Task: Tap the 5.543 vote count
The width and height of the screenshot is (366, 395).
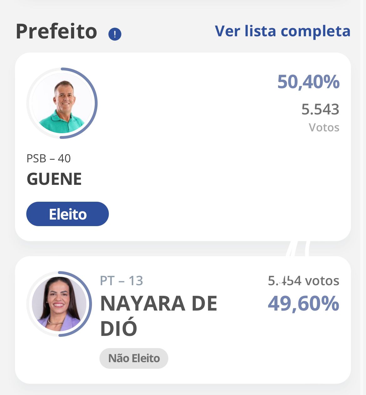Action: (320, 109)
